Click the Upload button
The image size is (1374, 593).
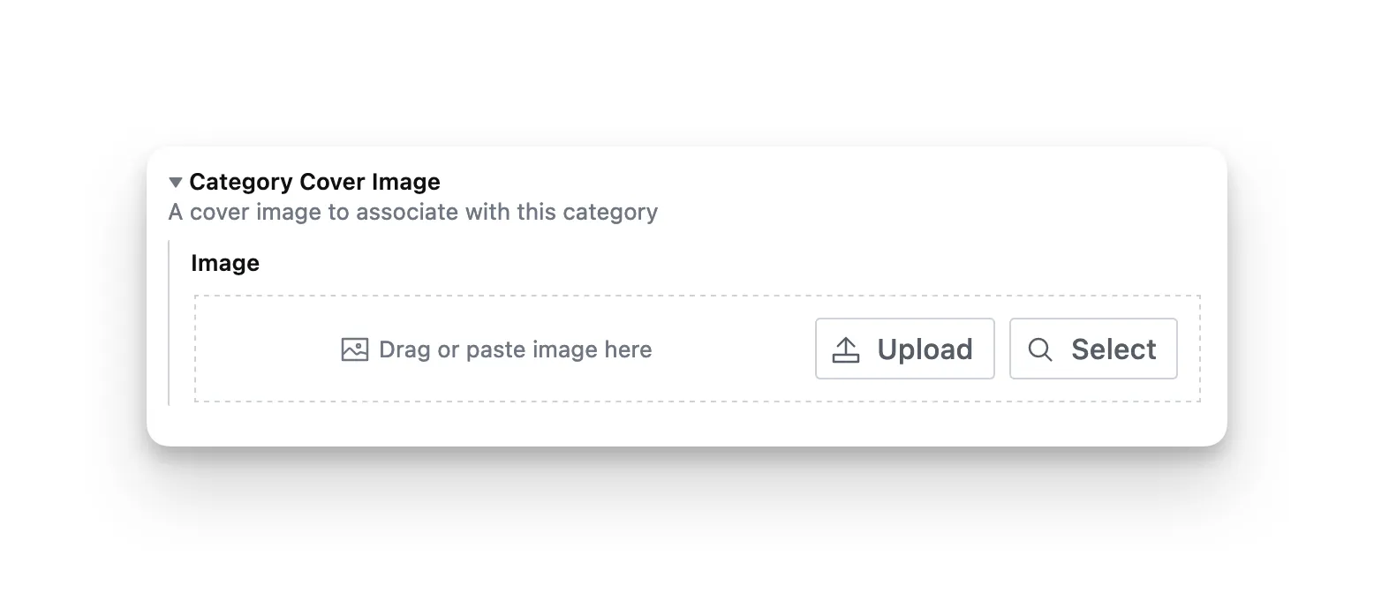pos(904,349)
